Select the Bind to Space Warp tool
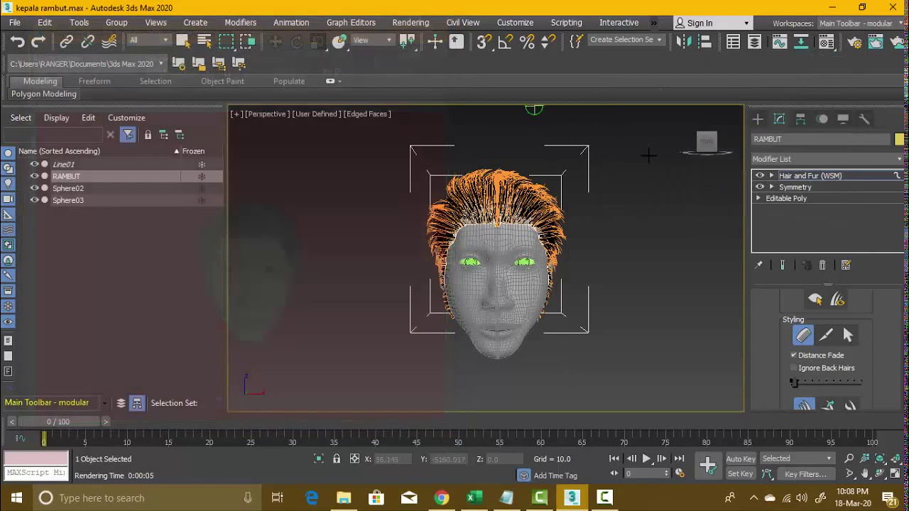This screenshot has width=909, height=511. point(109,42)
